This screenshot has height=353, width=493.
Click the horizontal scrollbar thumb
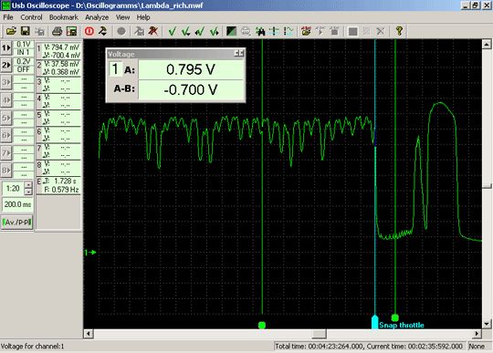(319, 333)
